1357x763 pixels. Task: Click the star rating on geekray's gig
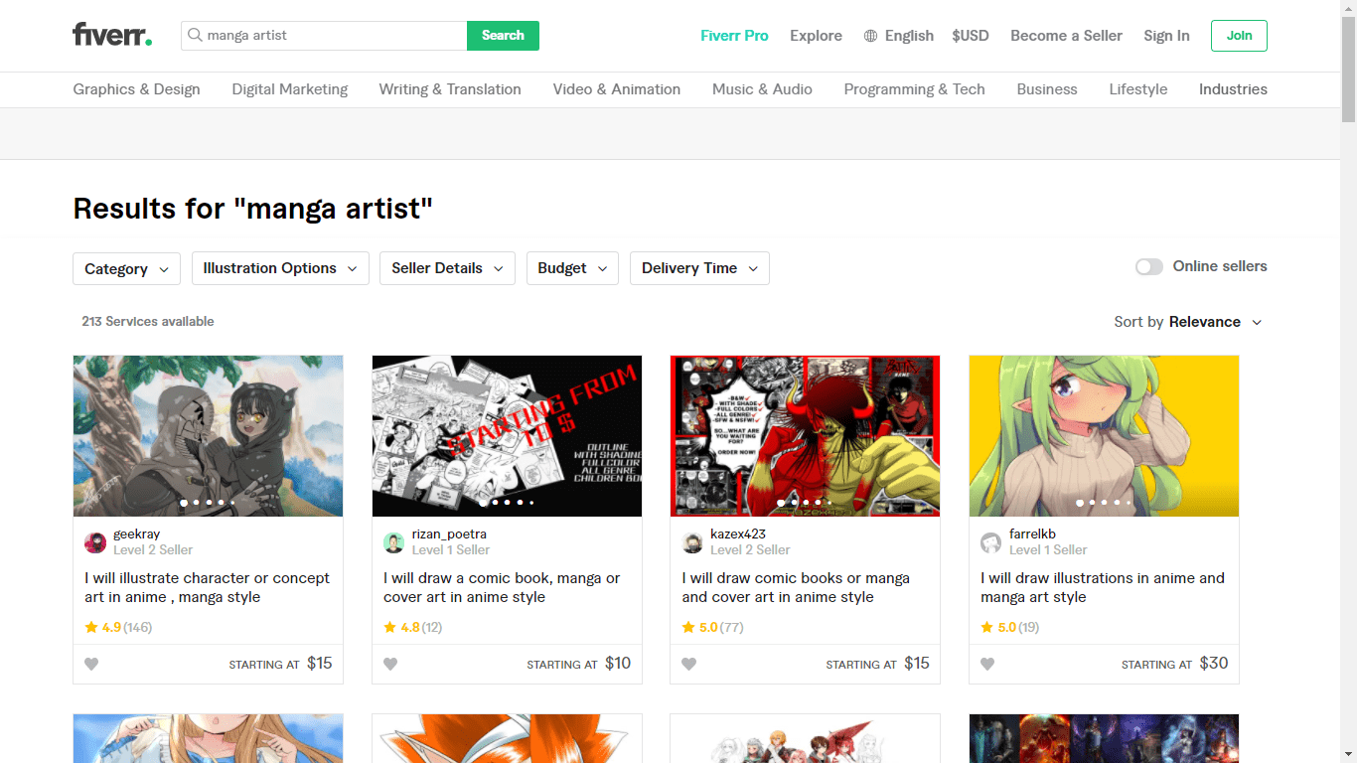(118, 627)
